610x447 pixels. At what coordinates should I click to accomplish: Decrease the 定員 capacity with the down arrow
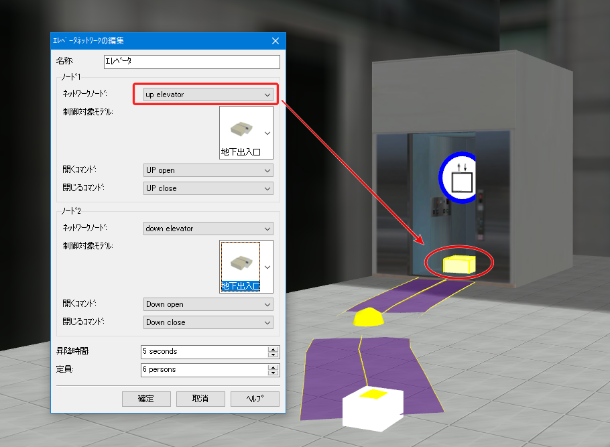click(x=273, y=373)
